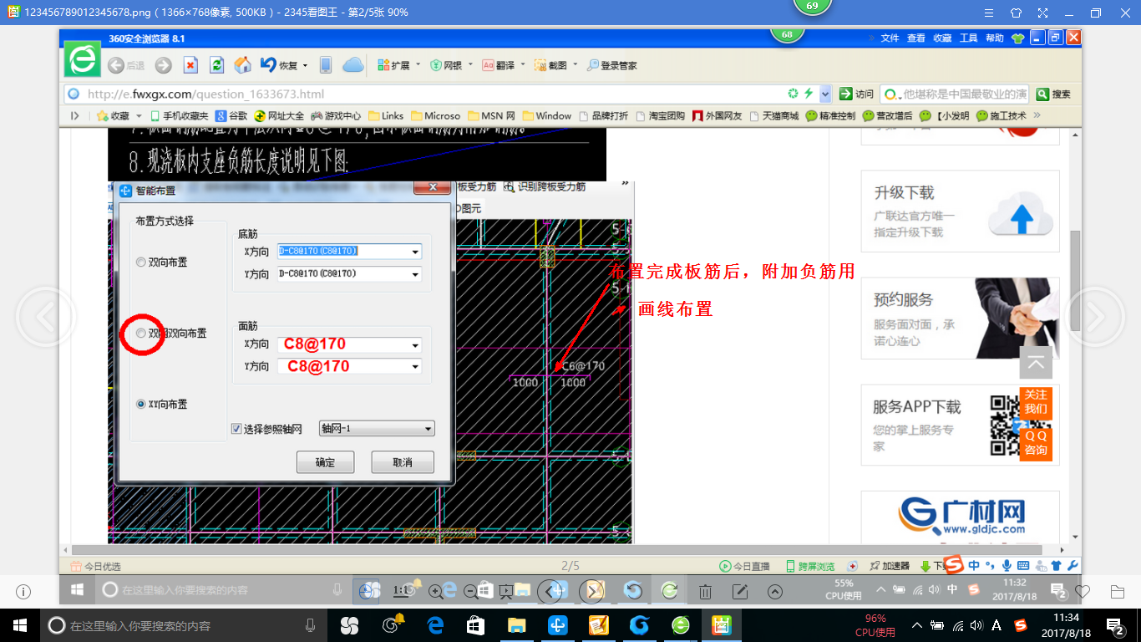Delete the current image with trash icon
This screenshot has height=642, width=1141.
tap(705, 591)
